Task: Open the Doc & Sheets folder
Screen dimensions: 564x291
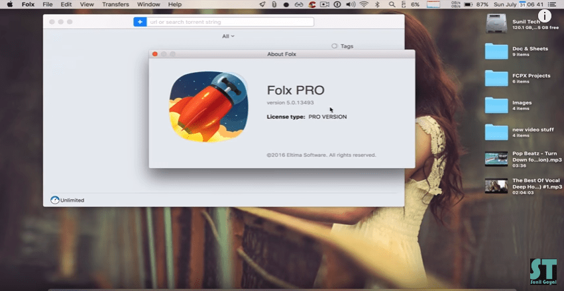Action: pos(495,52)
